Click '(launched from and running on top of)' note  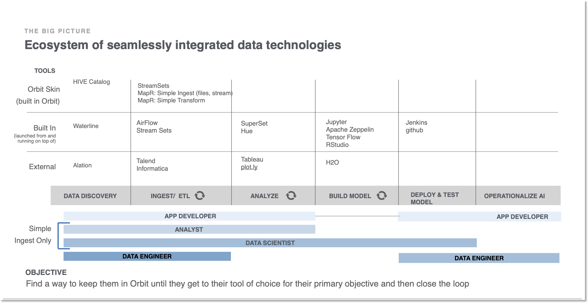(x=35, y=138)
